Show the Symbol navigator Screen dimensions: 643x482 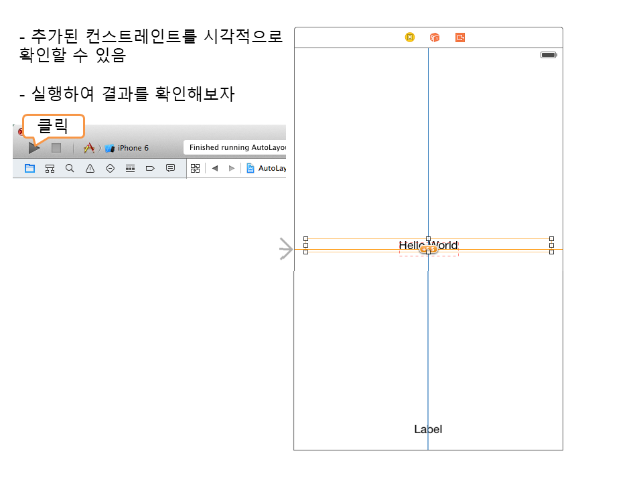50,168
